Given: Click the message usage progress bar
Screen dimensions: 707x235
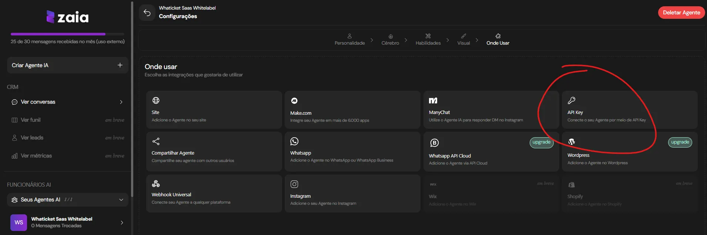Looking at the screenshot, I should (x=67, y=34).
